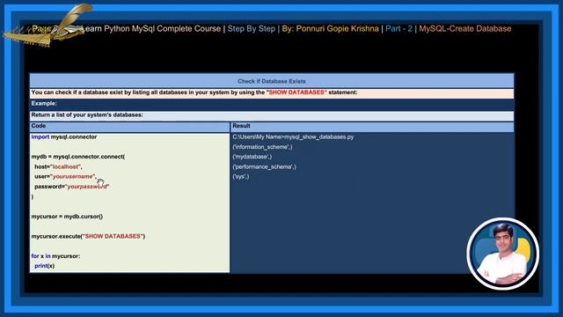
Task: Click the ('information_schema',) result row
Action: tap(262, 147)
